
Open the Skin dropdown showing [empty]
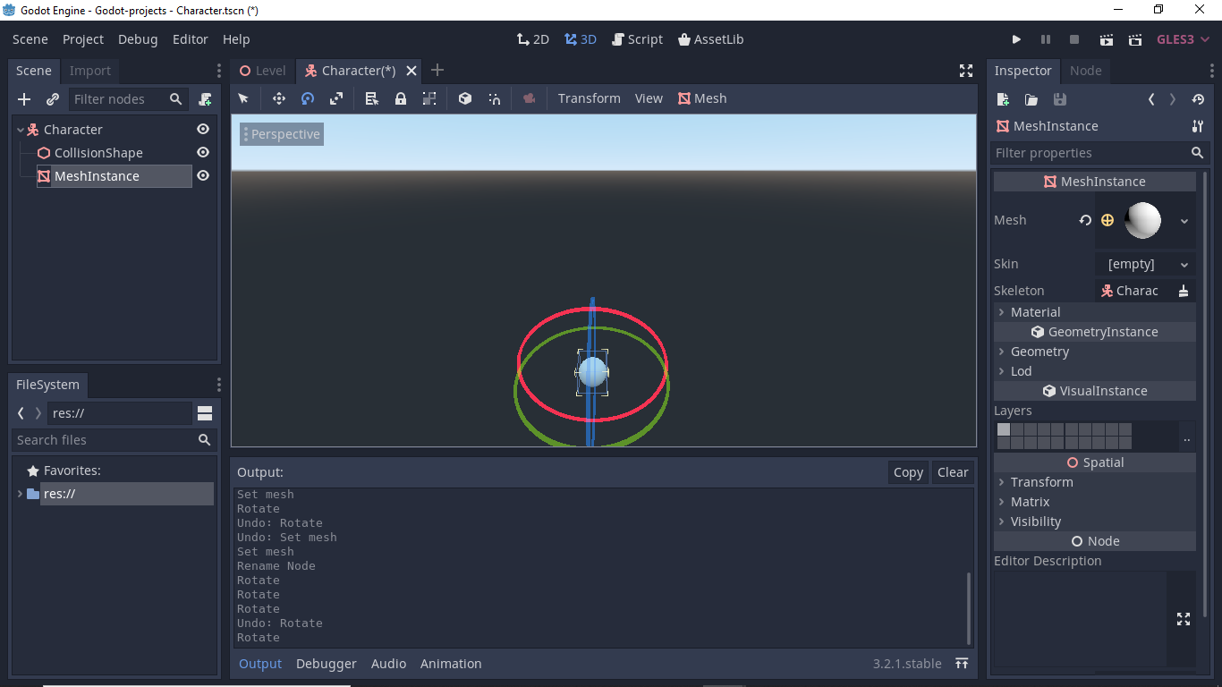[x=1144, y=264]
